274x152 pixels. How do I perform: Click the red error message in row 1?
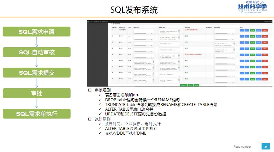[191, 30]
